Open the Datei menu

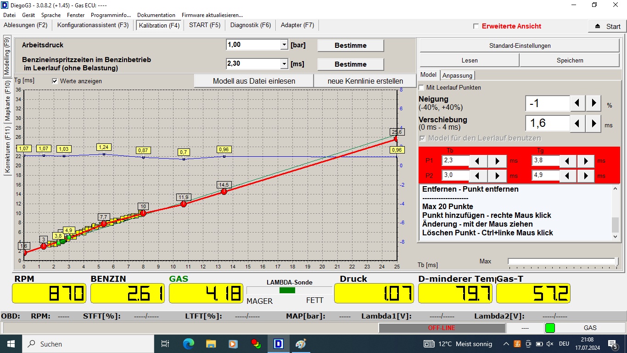pos(9,15)
